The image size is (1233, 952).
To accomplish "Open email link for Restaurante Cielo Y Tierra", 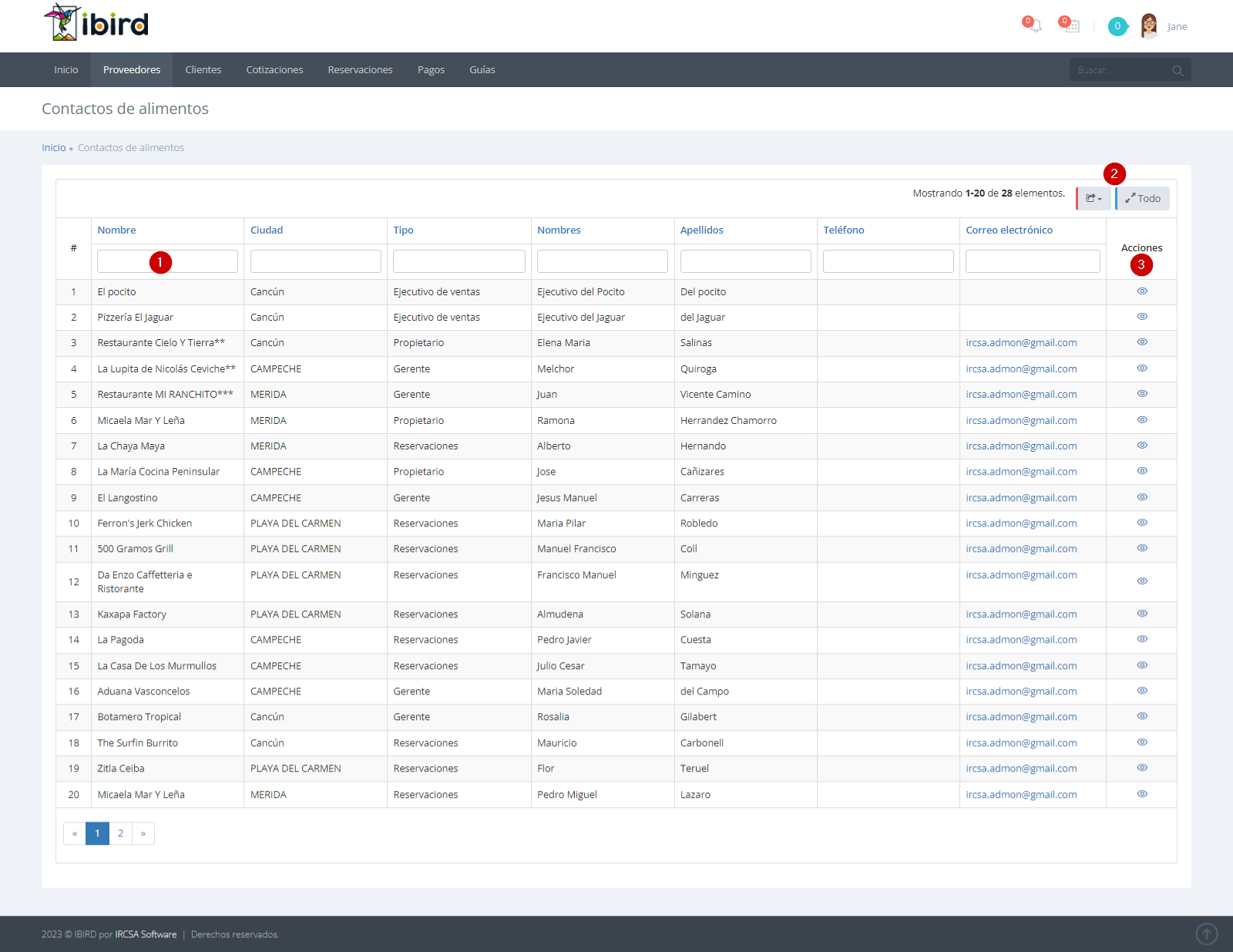I will point(1021,342).
